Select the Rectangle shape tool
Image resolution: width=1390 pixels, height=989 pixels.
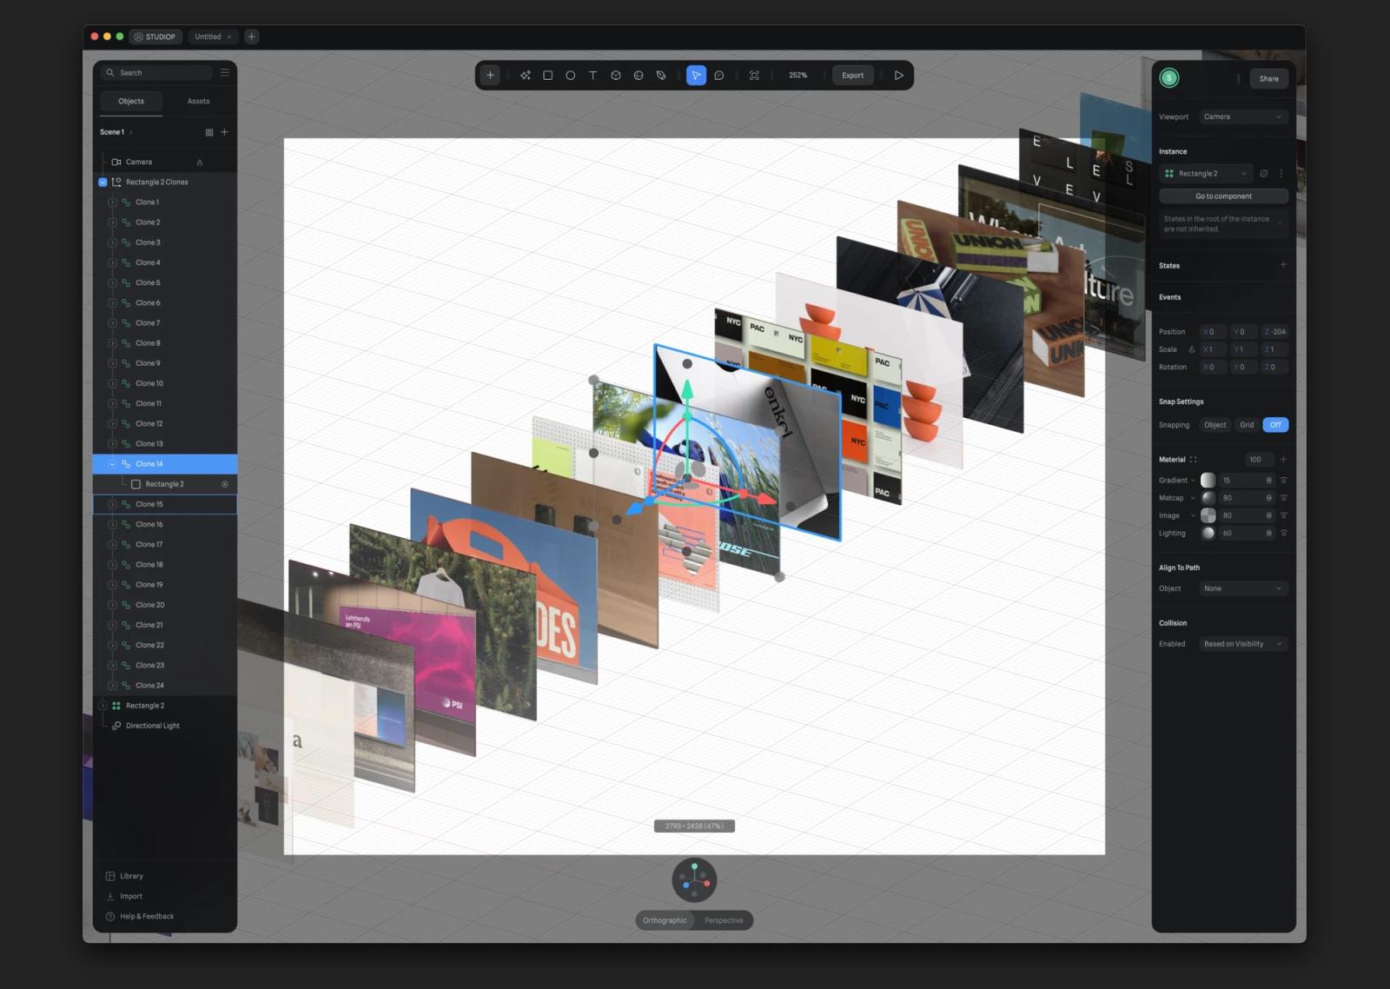click(548, 76)
